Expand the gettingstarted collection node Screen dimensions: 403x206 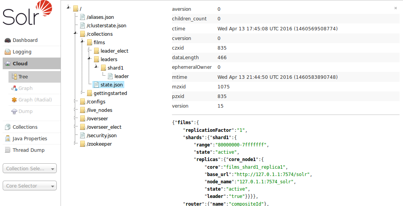(x=82, y=93)
